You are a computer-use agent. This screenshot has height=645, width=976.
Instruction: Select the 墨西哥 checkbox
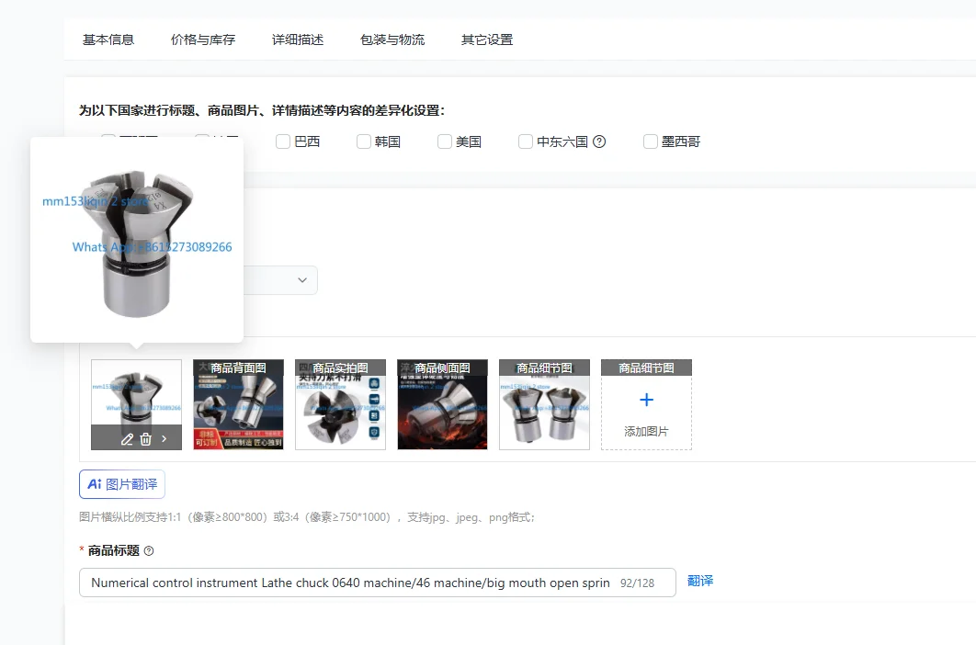point(651,141)
